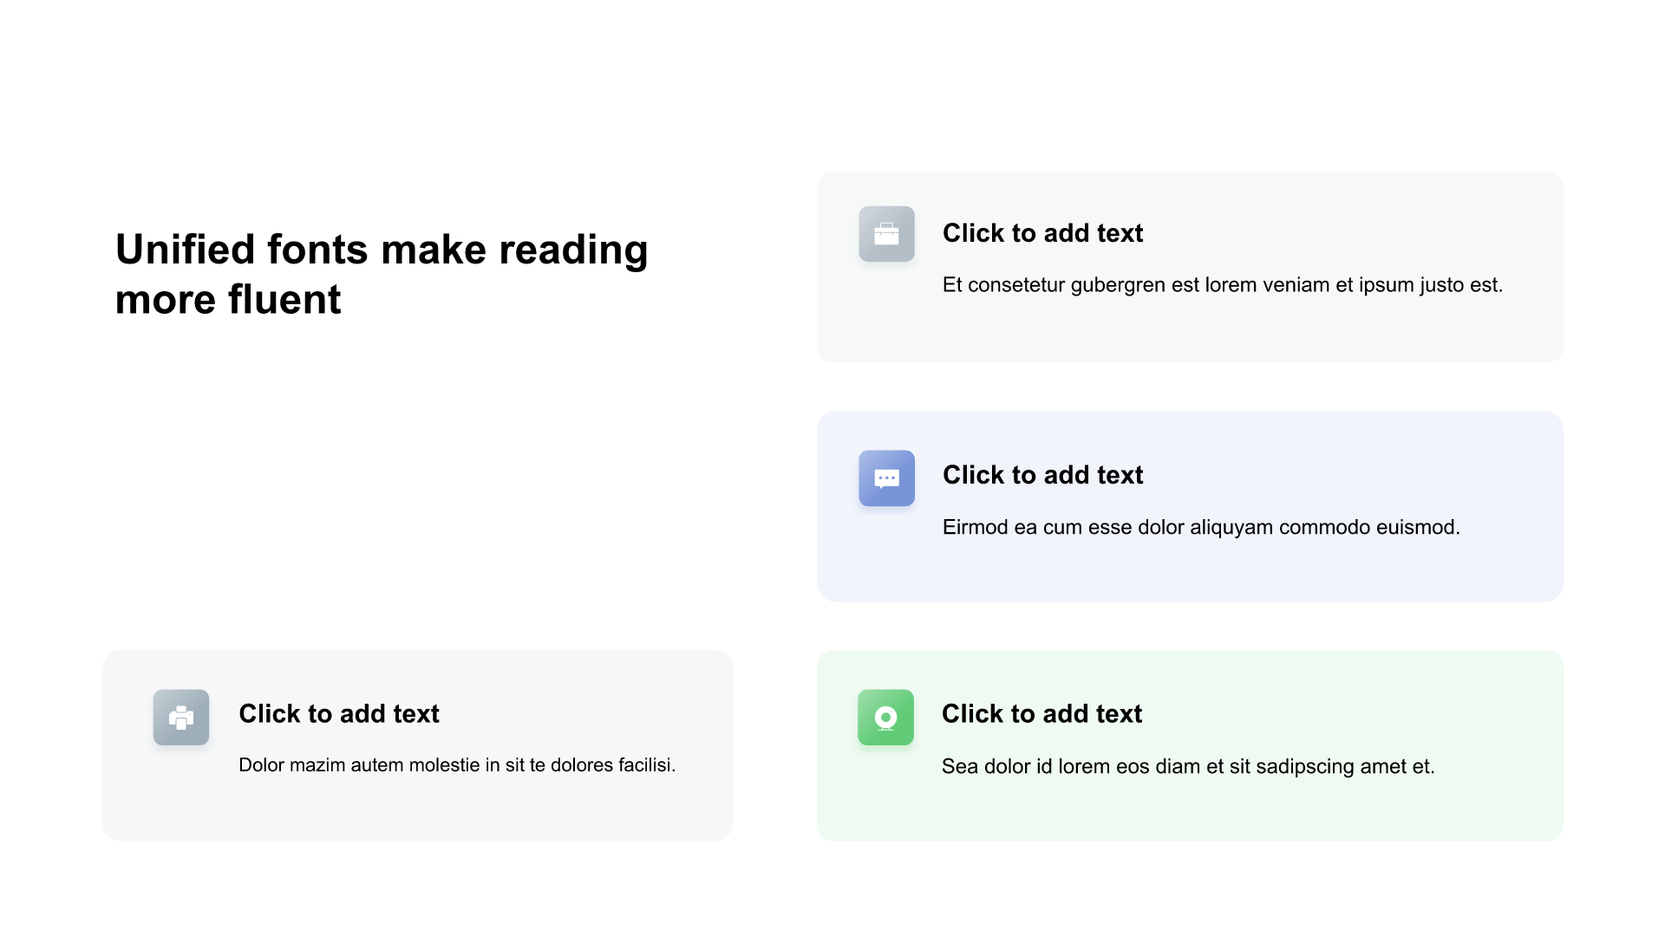Select the blue chat bubble icon
This screenshot has width=1665, height=936.
(886, 478)
